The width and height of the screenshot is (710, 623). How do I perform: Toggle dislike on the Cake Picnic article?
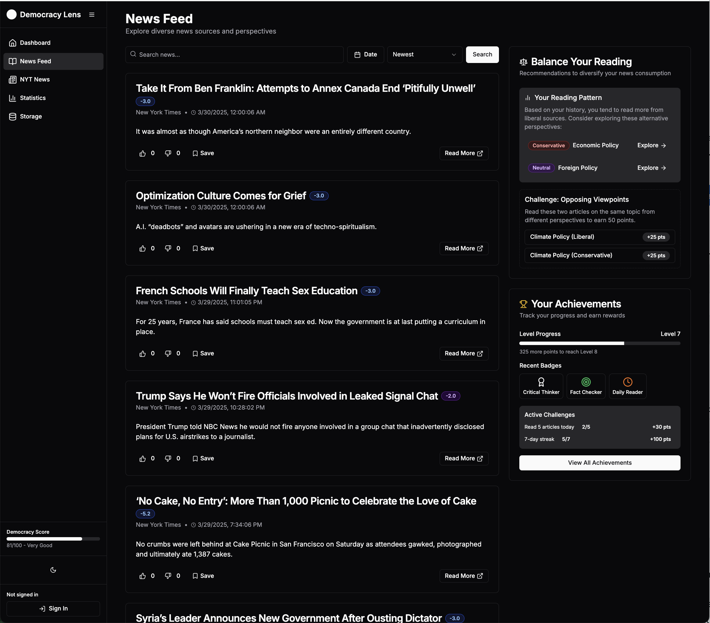click(168, 576)
